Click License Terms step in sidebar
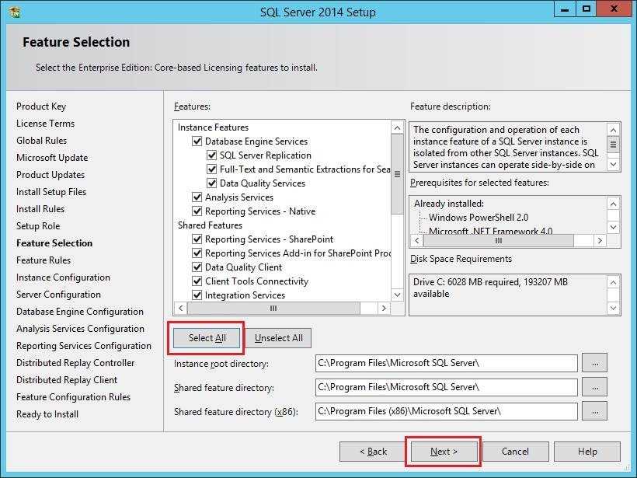637x478 pixels. point(46,124)
